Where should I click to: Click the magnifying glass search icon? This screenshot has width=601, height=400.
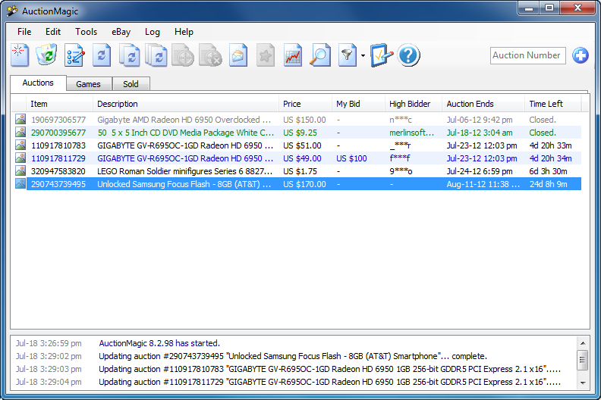tap(320, 55)
